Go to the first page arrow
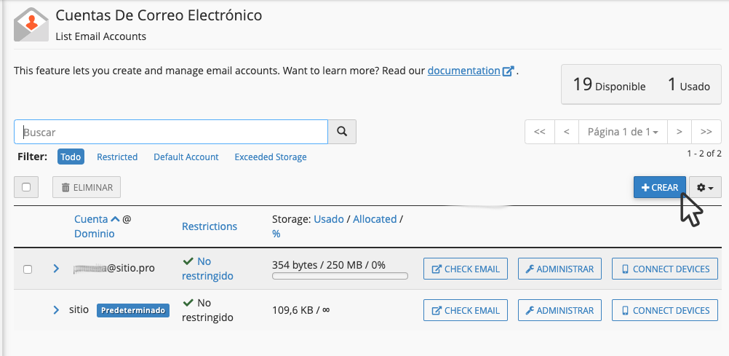Screen dimensions: 729x356 (x=539, y=132)
